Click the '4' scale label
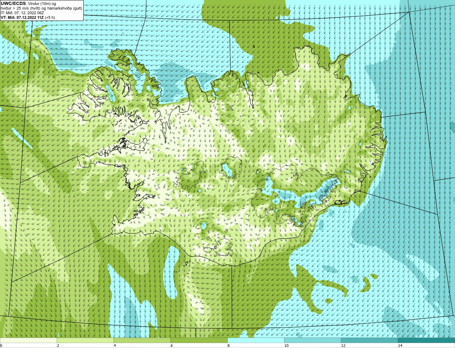 coord(114,346)
